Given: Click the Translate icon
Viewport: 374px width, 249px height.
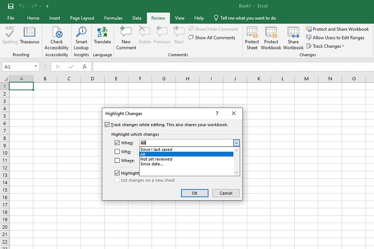Looking at the screenshot, I should pyautogui.click(x=102, y=33).
